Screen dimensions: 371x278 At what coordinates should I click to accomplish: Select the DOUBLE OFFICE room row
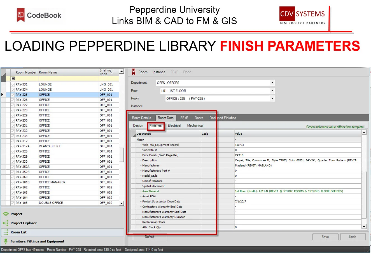click(x=60, y=203)
